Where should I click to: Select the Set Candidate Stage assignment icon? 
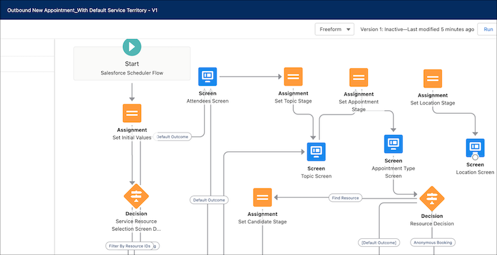[x=262, y=198]
